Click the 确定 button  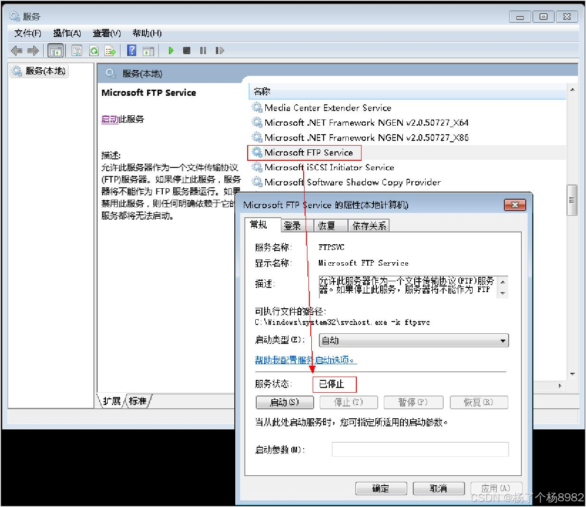381,489
